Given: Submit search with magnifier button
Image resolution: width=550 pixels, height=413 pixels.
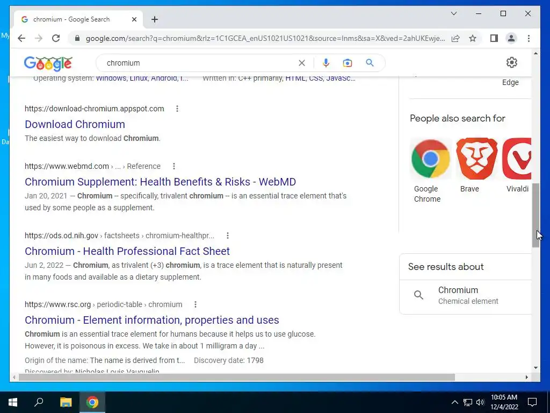Looking at the screenshot, I should [x=370, y=63].
